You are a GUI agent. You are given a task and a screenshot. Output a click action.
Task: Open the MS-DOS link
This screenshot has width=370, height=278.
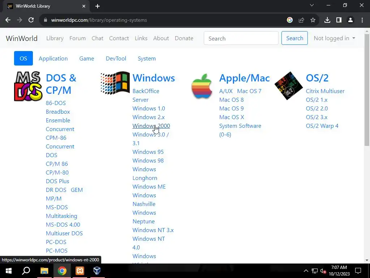click(x=57, y=207)
